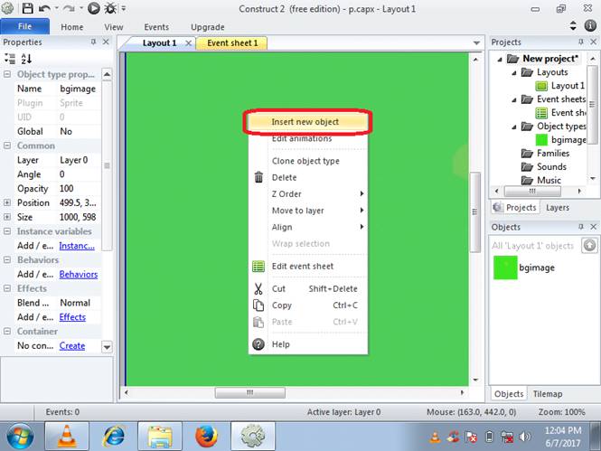Select bgimage green thumbnail in Objects panel
This screenshot has width=601, height=451.
point(505,268)
